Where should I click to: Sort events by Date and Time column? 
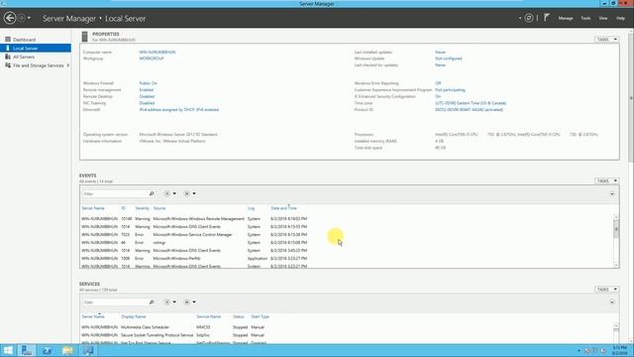tap(283, 208)
